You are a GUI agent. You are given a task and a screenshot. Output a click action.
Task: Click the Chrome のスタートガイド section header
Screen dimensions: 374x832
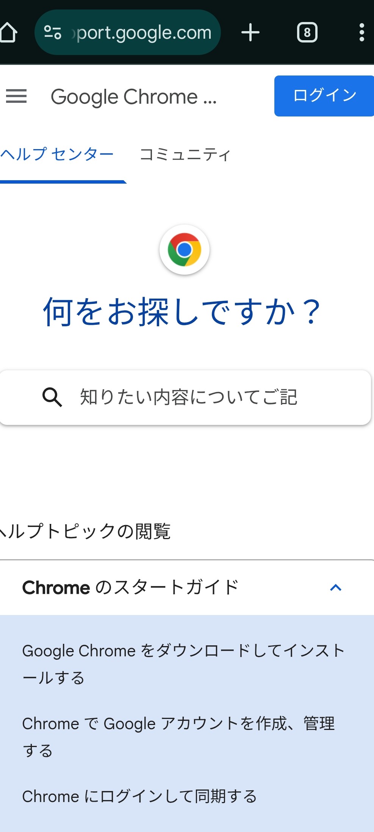coord(130,588)
